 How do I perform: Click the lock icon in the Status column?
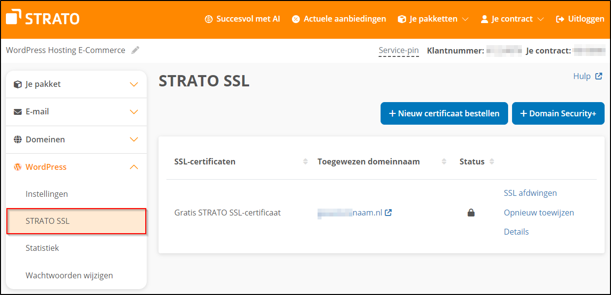click(471, 212)
